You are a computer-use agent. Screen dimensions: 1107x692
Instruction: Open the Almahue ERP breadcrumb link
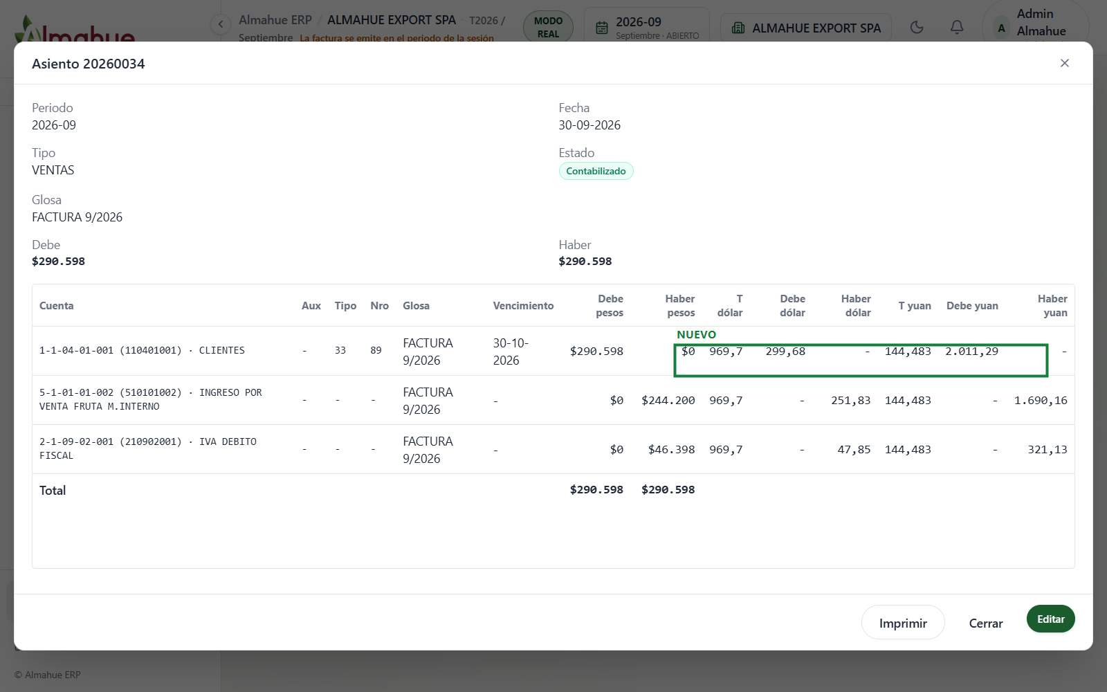coord(275,20)
